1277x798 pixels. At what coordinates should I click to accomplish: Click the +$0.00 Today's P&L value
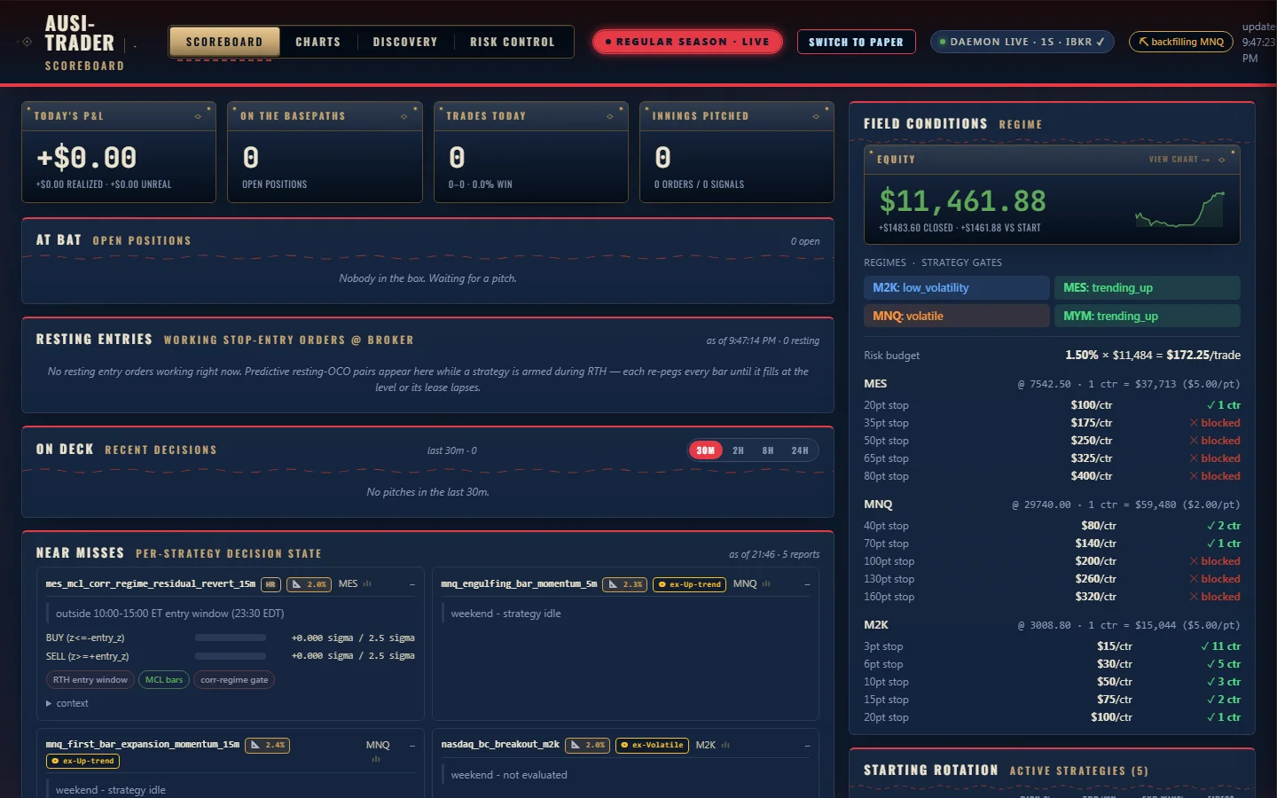(87, 158)
